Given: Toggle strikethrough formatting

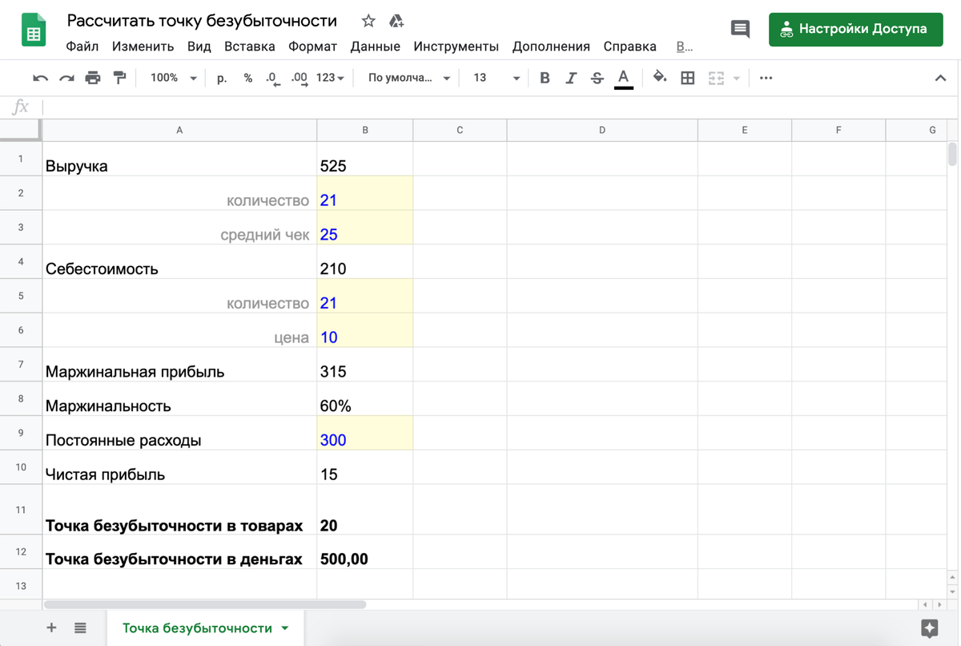Looking at the screenshot, I should coord(597,78).
